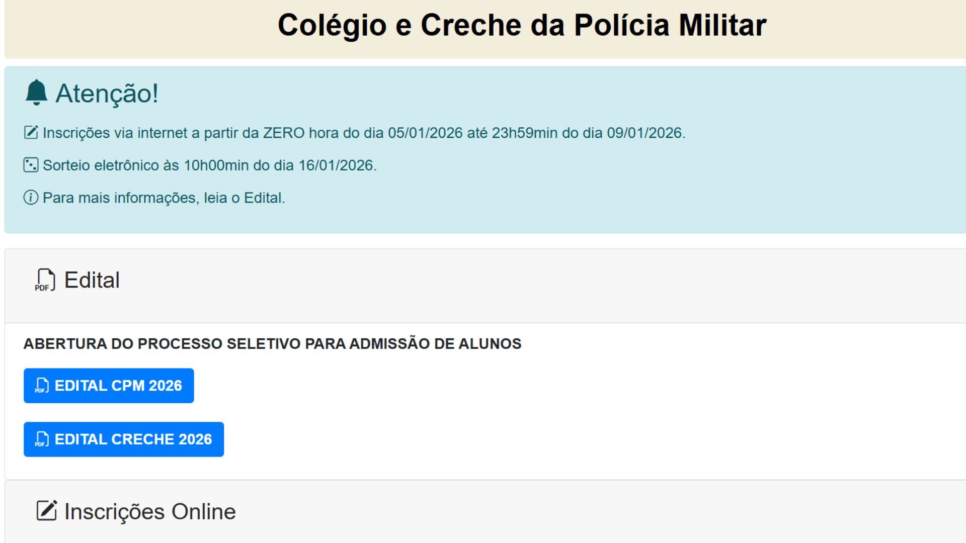This screenshot has width=966, height=543.
Task: Click the ABERTURA DO PROCESSO SELETIVO heading
Action: pyautogui.click(x=272, y=344)
